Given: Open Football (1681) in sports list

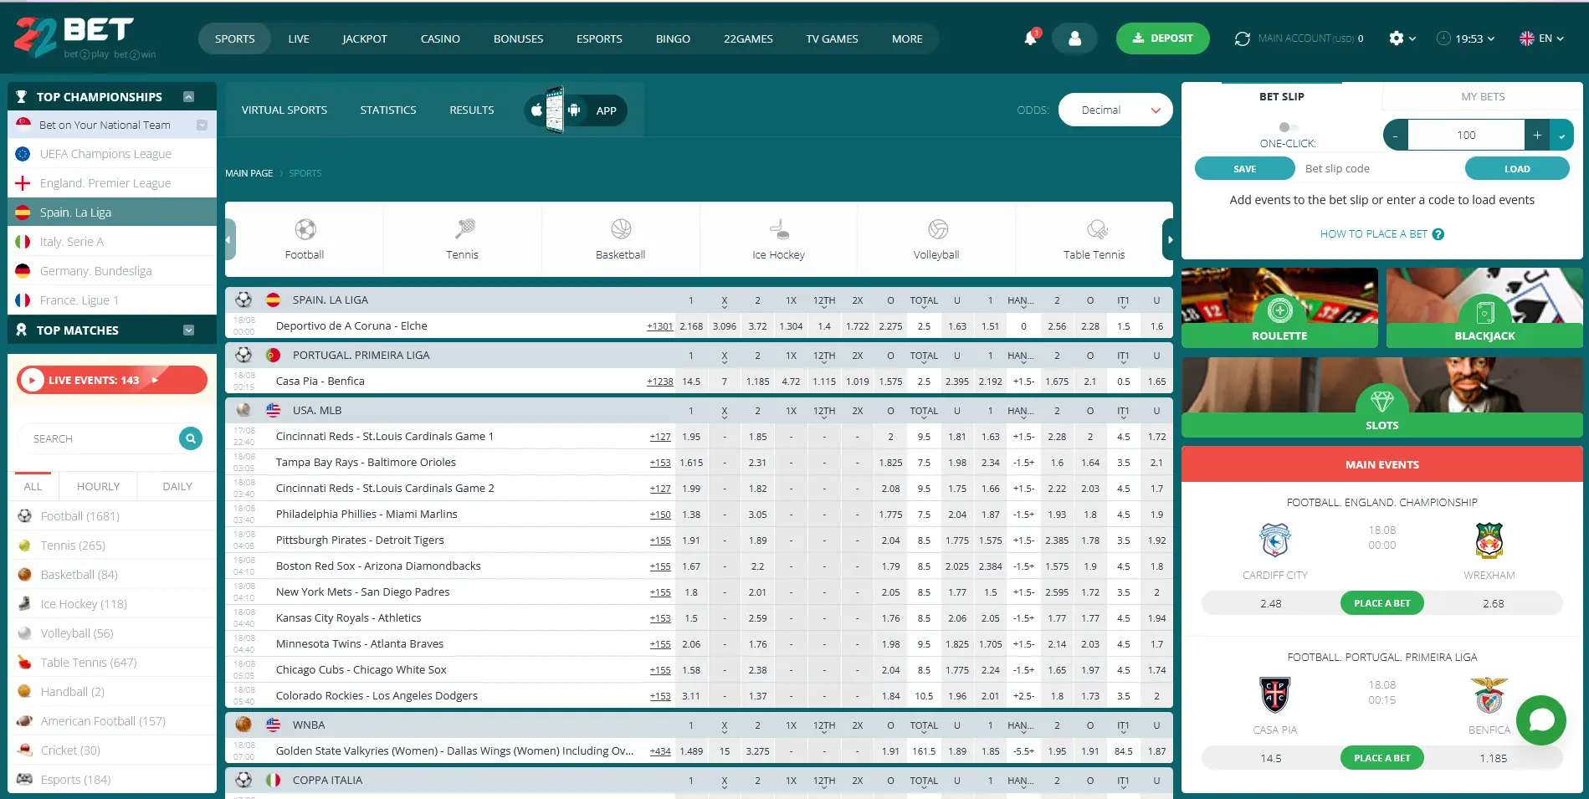Looking at the screenshot, I should [112, 516].
